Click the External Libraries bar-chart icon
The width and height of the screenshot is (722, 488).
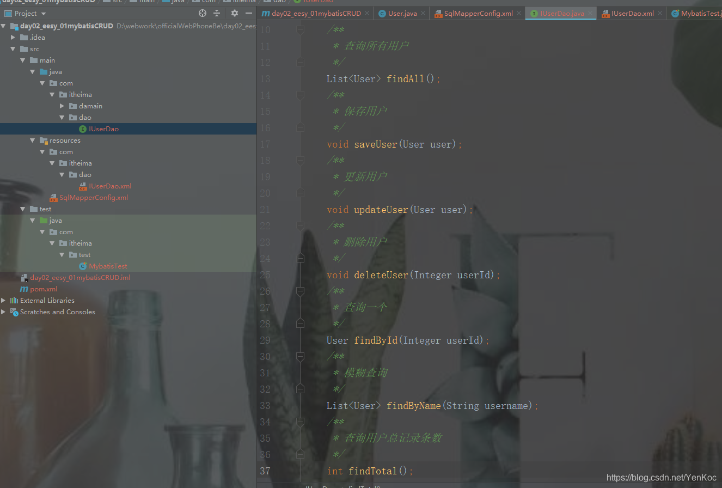14,301
